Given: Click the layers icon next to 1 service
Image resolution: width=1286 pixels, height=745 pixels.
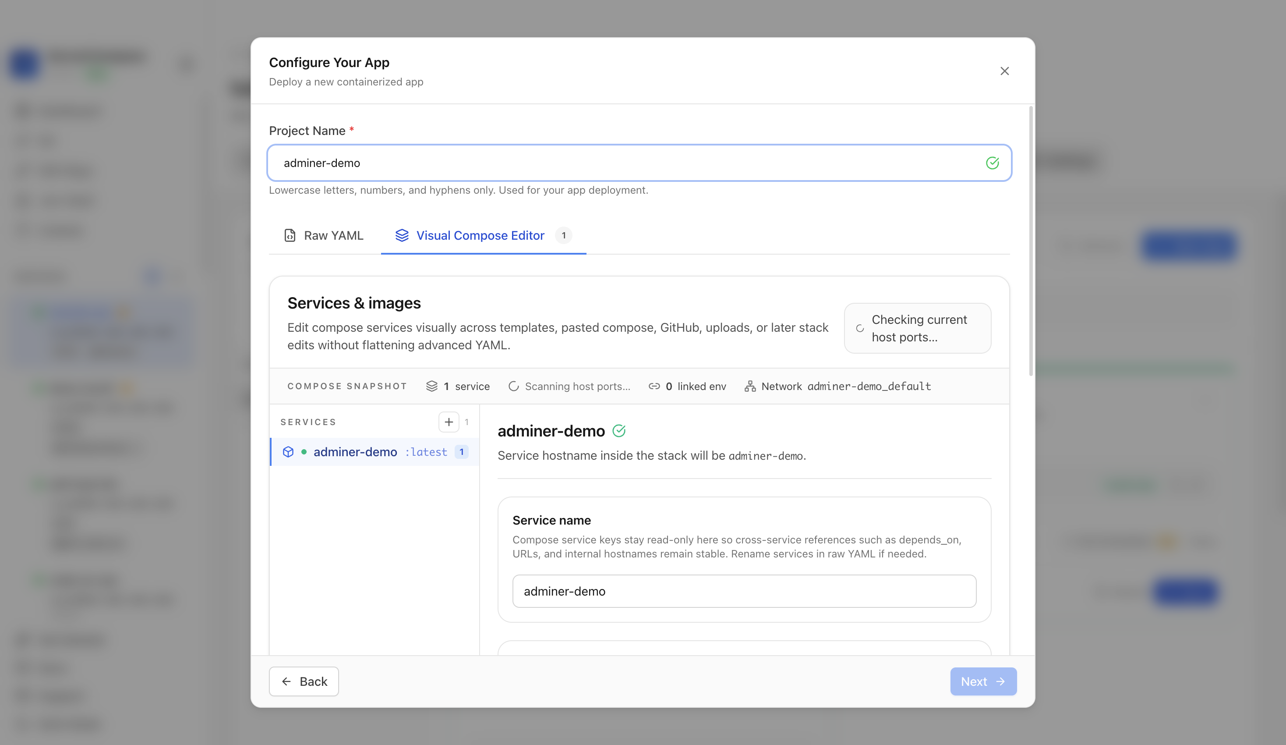Looking at the screenshot, I should click(x=432, y=386).
